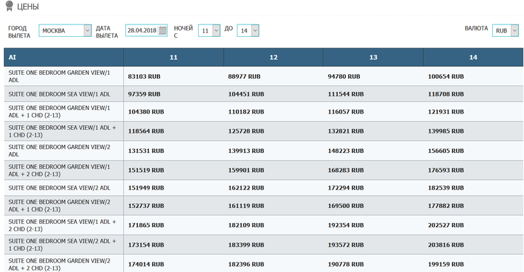Open the calendar icon in departure date field
The height and width of the screenshot is (272, 524).
[163, 31]
